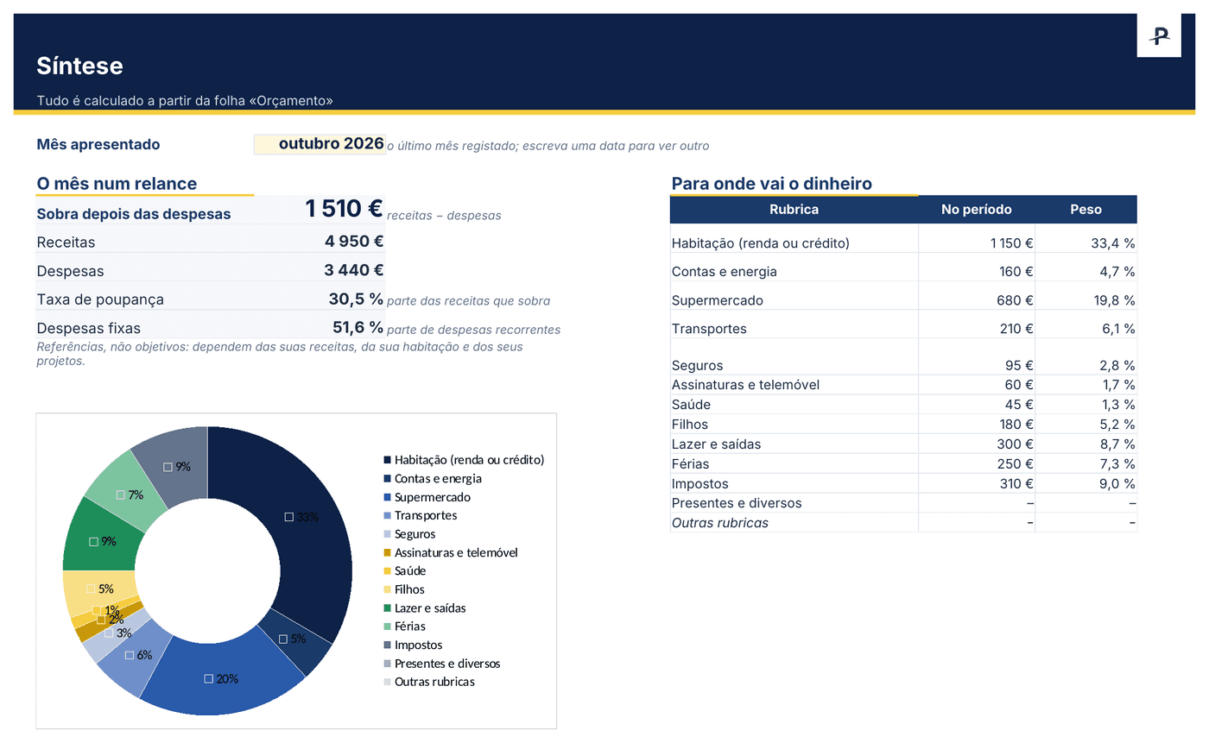Click the '3 440 €' Despesas value

point(354,270)
